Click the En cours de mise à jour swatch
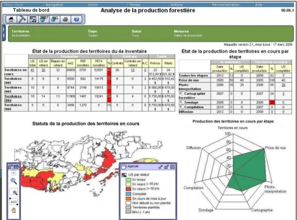This screenshot has height=220, width=297. coord(128,199)
